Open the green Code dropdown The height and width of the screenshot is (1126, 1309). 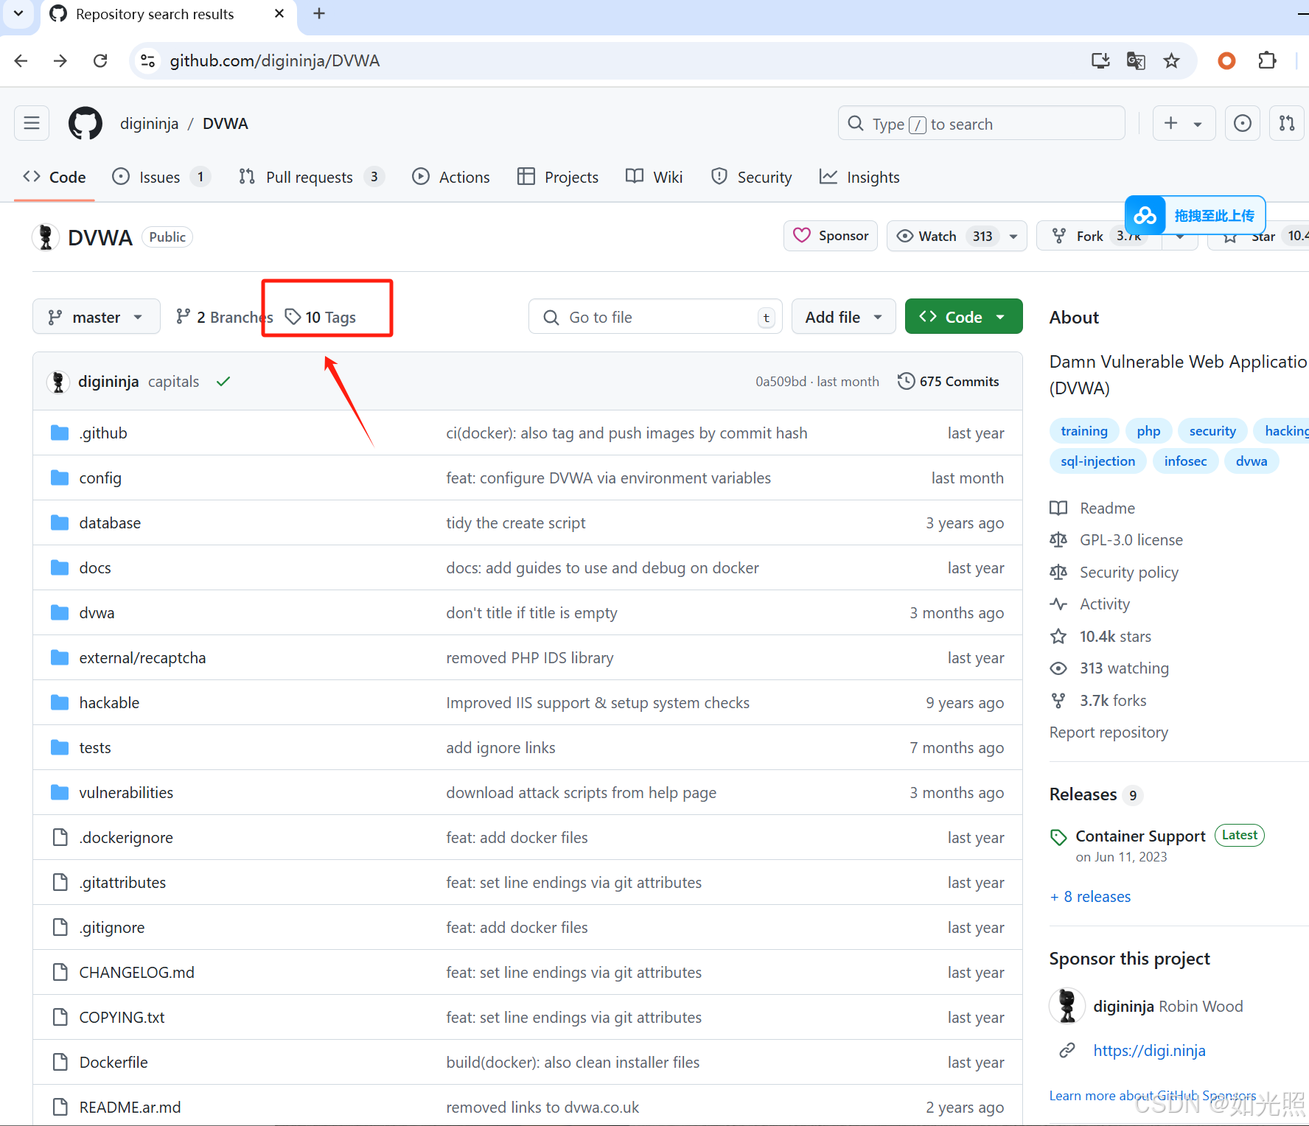coord(963,317)
